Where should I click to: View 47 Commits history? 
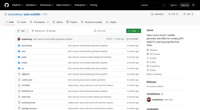(x=132, y=39)
